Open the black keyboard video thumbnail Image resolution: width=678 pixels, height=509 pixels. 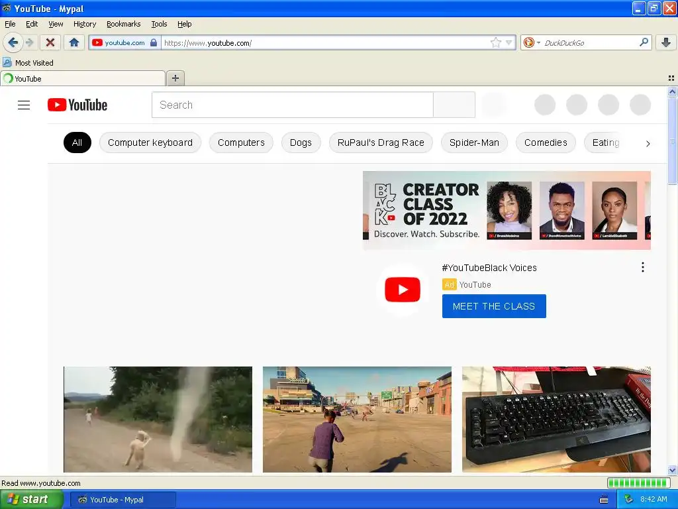pyautogui.click(x=556, y=420)
